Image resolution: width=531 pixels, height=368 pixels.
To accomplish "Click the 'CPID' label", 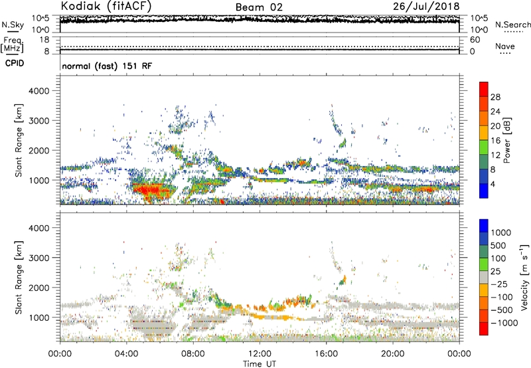I will 15,63.
